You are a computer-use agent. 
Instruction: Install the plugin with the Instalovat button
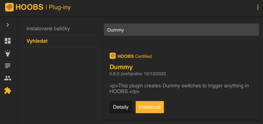pyautogui.click(x=149, y=107)
